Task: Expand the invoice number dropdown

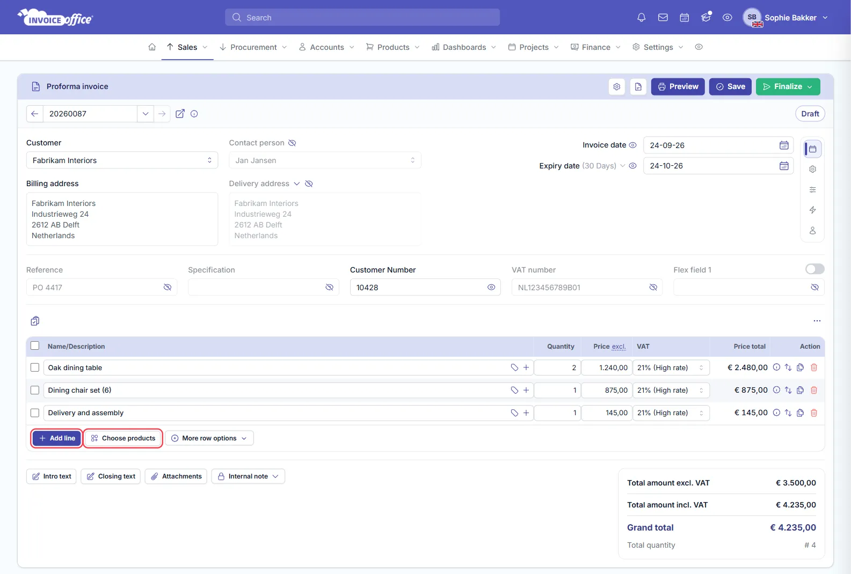Action: [x=145, y=114]
